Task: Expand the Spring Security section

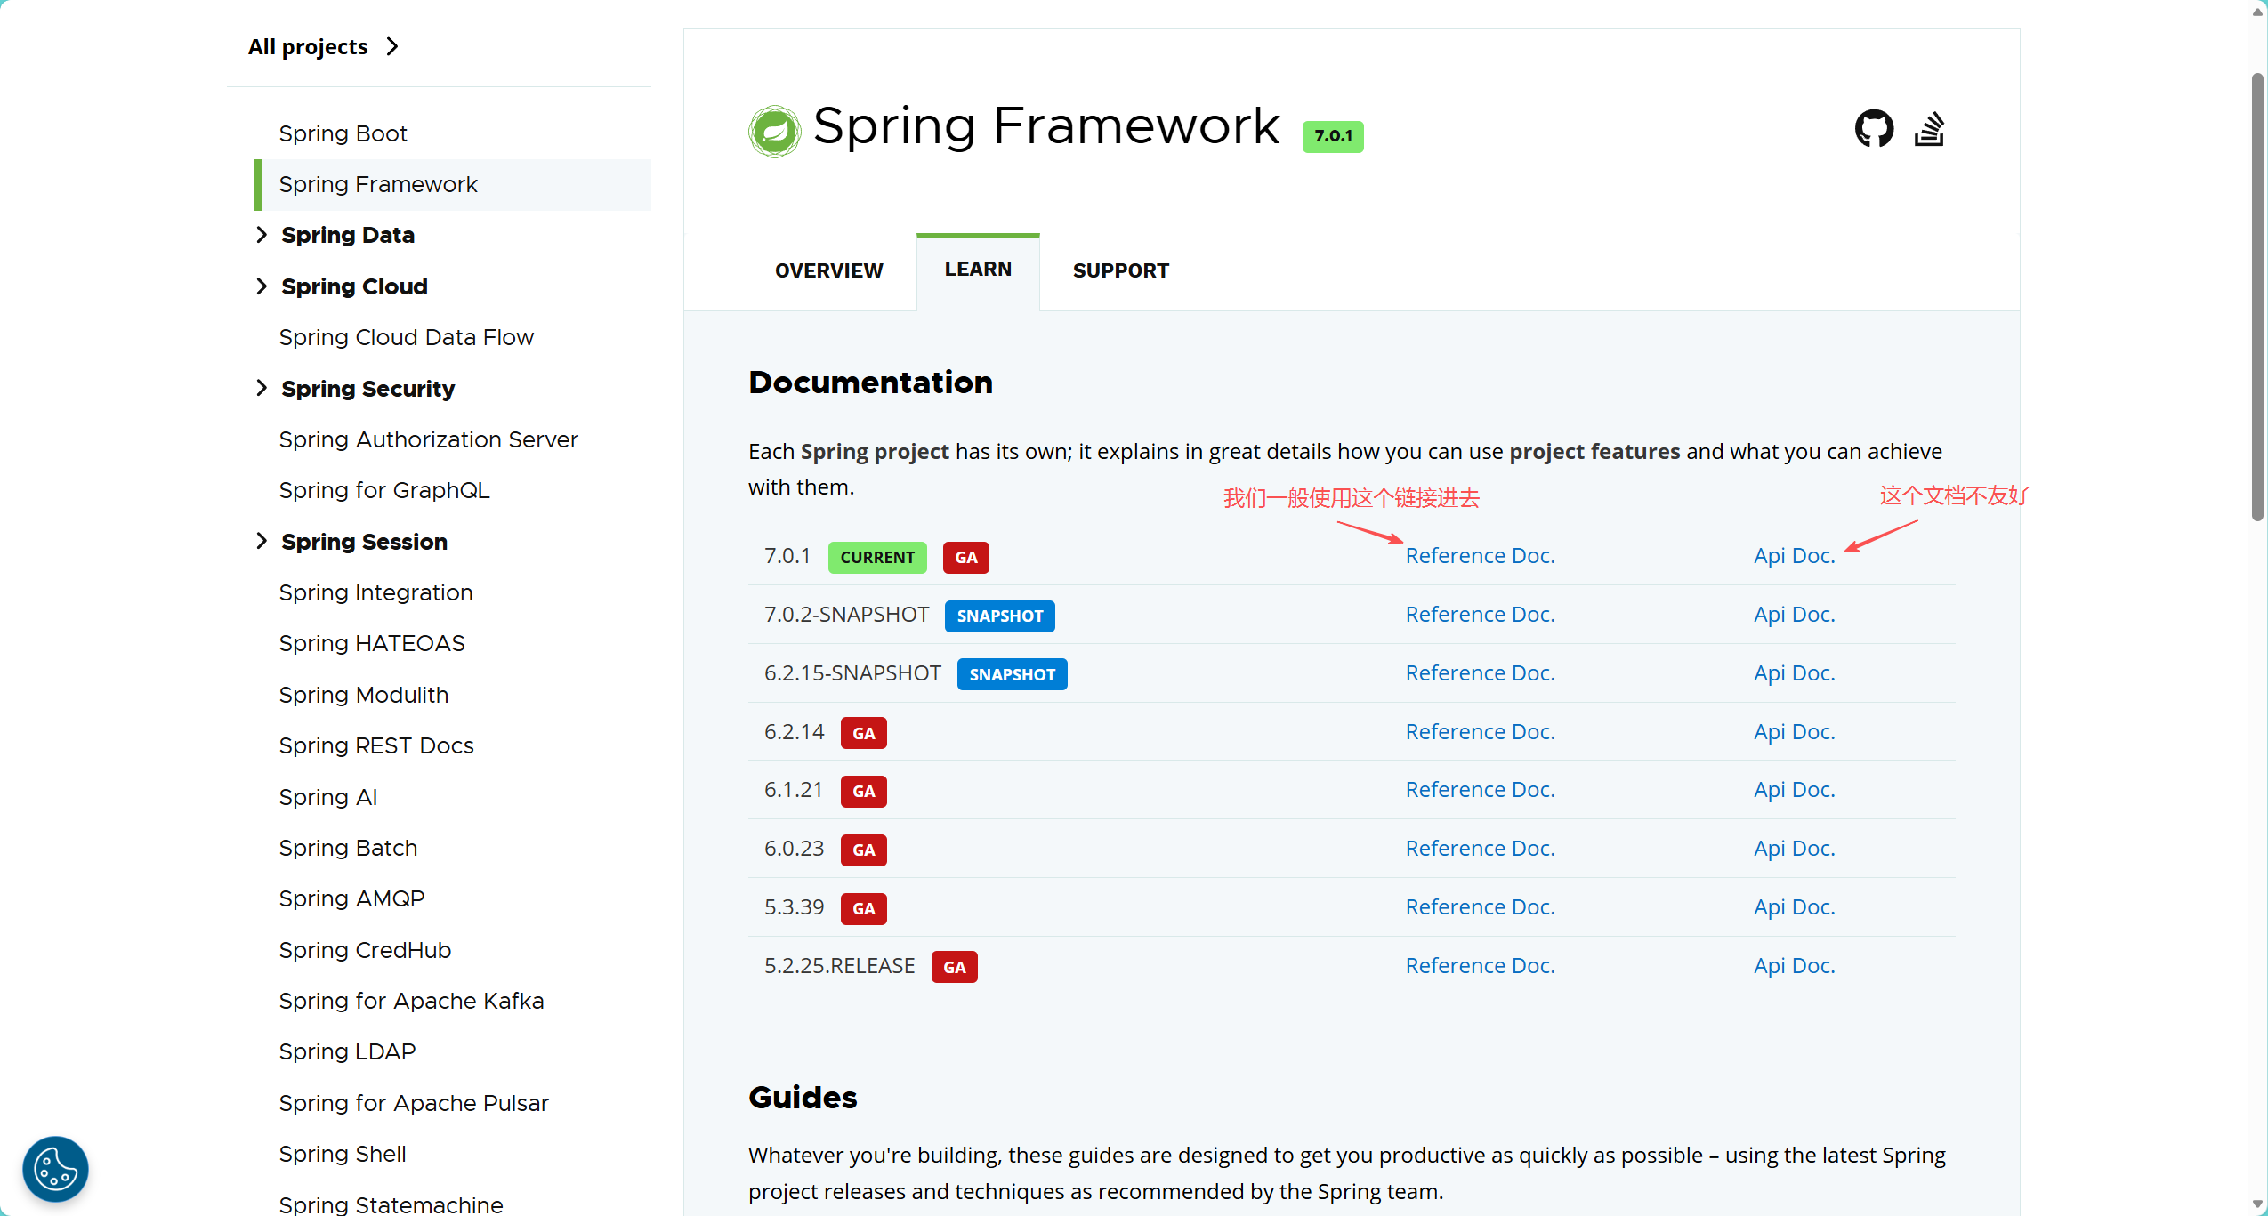Action: [262, 388]
